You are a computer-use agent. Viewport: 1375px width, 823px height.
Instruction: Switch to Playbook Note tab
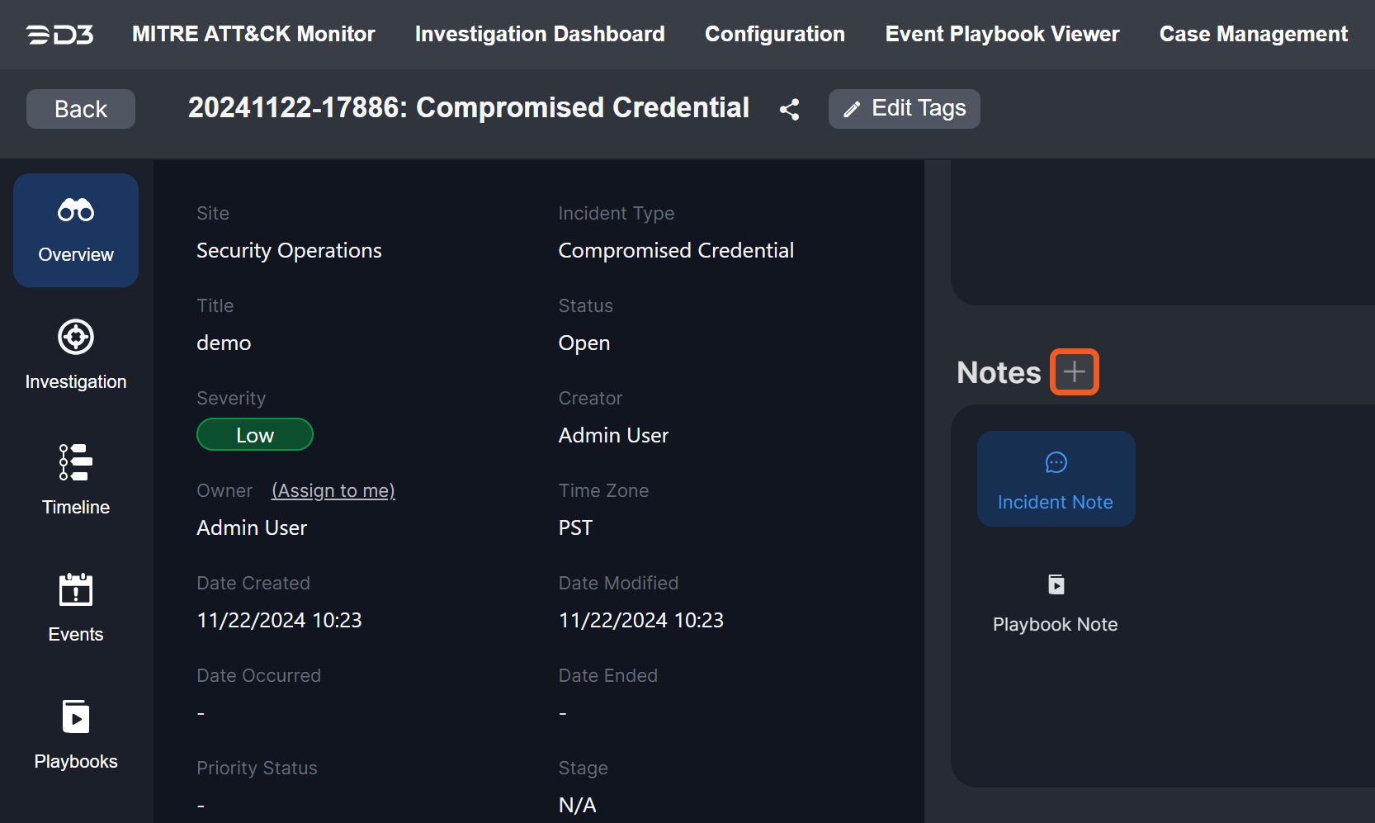(1055, 603)
